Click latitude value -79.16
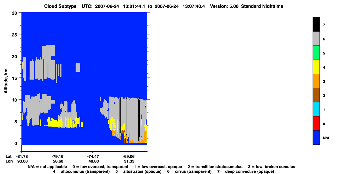 click(58, 157)
